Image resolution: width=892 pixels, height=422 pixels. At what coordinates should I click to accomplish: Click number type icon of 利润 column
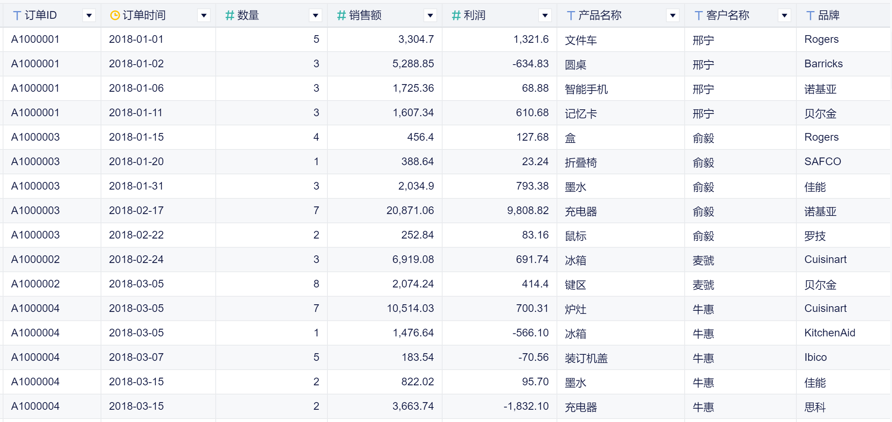pos(456,16)
